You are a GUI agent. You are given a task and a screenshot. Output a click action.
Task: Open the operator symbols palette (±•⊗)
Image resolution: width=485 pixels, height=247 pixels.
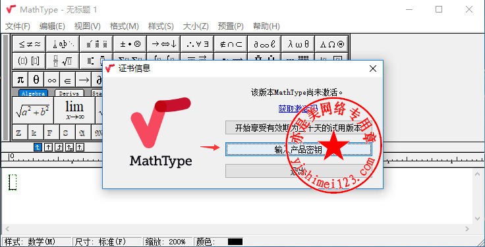(x=130, y=43)
